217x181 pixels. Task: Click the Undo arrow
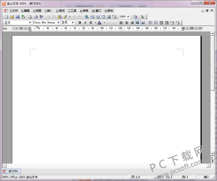[74, 17]
